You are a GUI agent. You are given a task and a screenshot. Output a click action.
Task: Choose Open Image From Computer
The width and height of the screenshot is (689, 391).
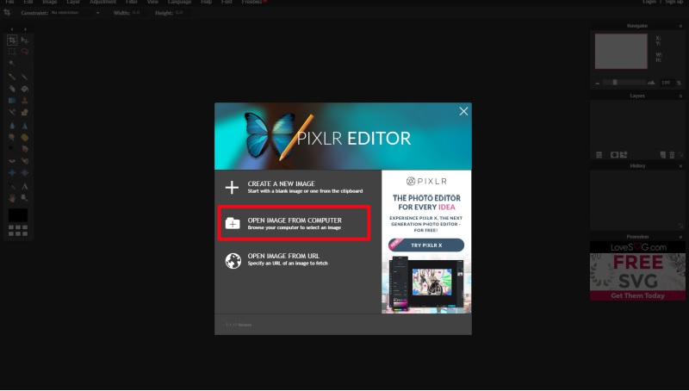294,223
